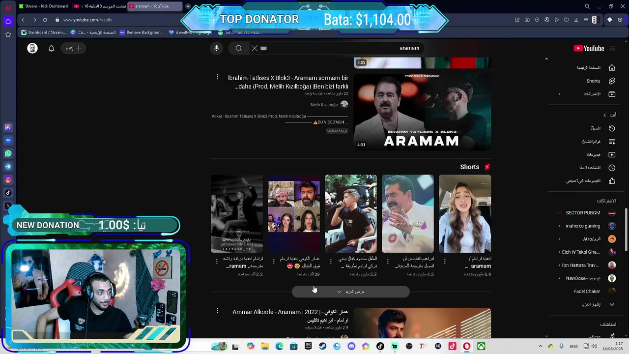The image size is (629, 354).
Task: Open Fadel Chaker subscription channel
Action: pyautogui.click(x=587, y=291)
